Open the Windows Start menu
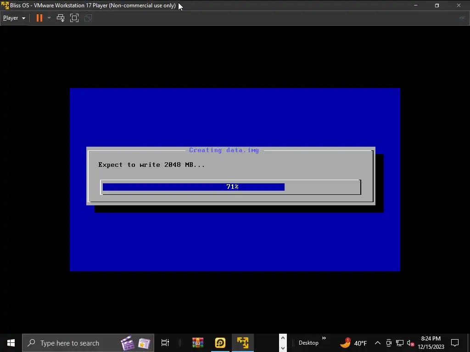This screenshot has width=470, height=352. 11,343
